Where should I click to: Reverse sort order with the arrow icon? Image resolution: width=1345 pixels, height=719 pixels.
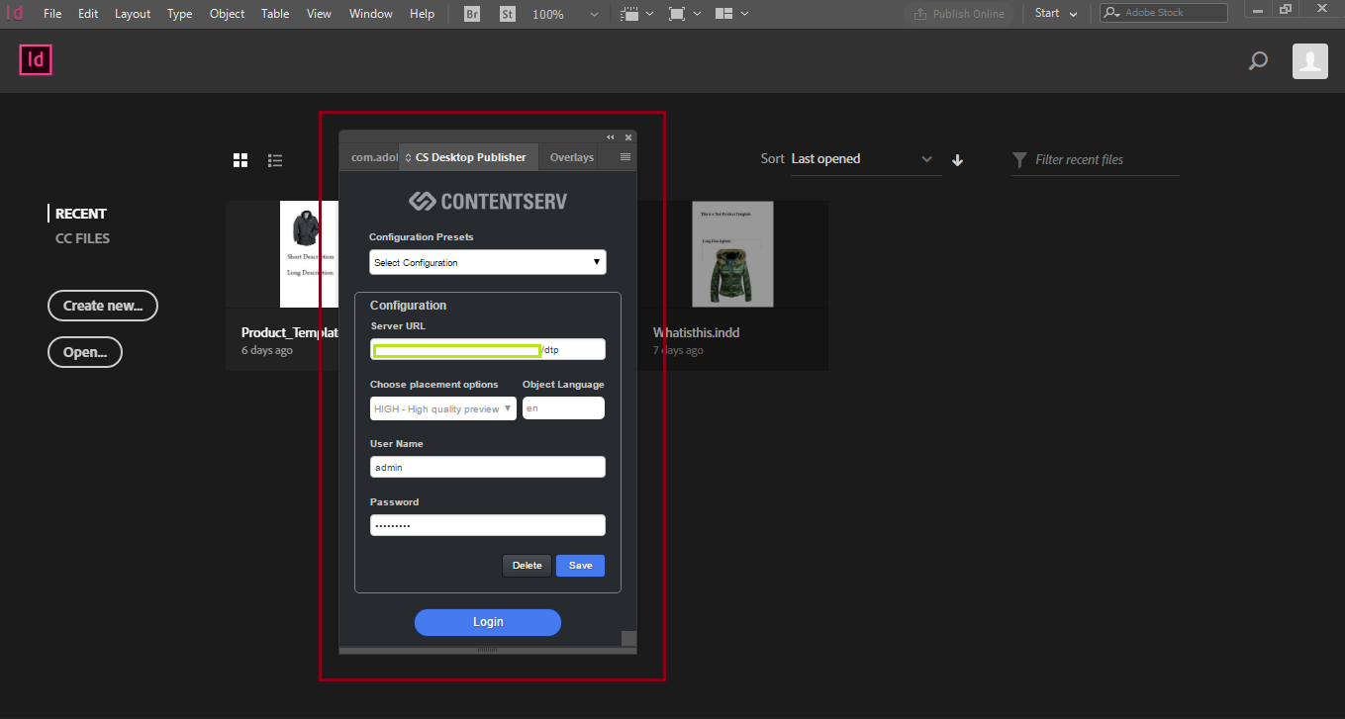click(x=957, y=160)
